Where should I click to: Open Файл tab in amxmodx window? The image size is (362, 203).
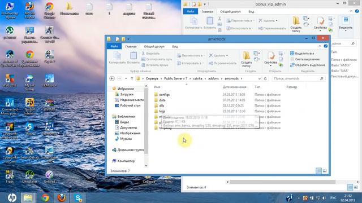114,46
